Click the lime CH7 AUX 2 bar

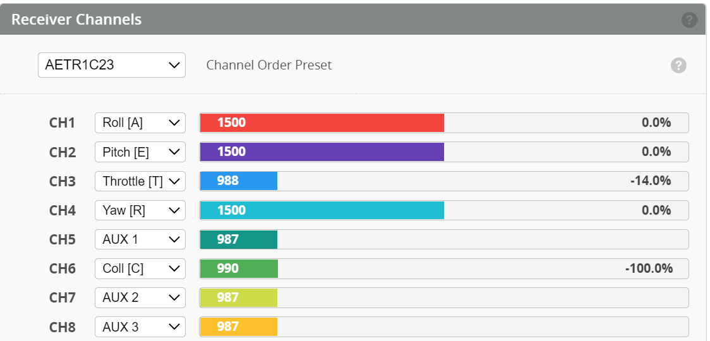click(x=239, y=297)
